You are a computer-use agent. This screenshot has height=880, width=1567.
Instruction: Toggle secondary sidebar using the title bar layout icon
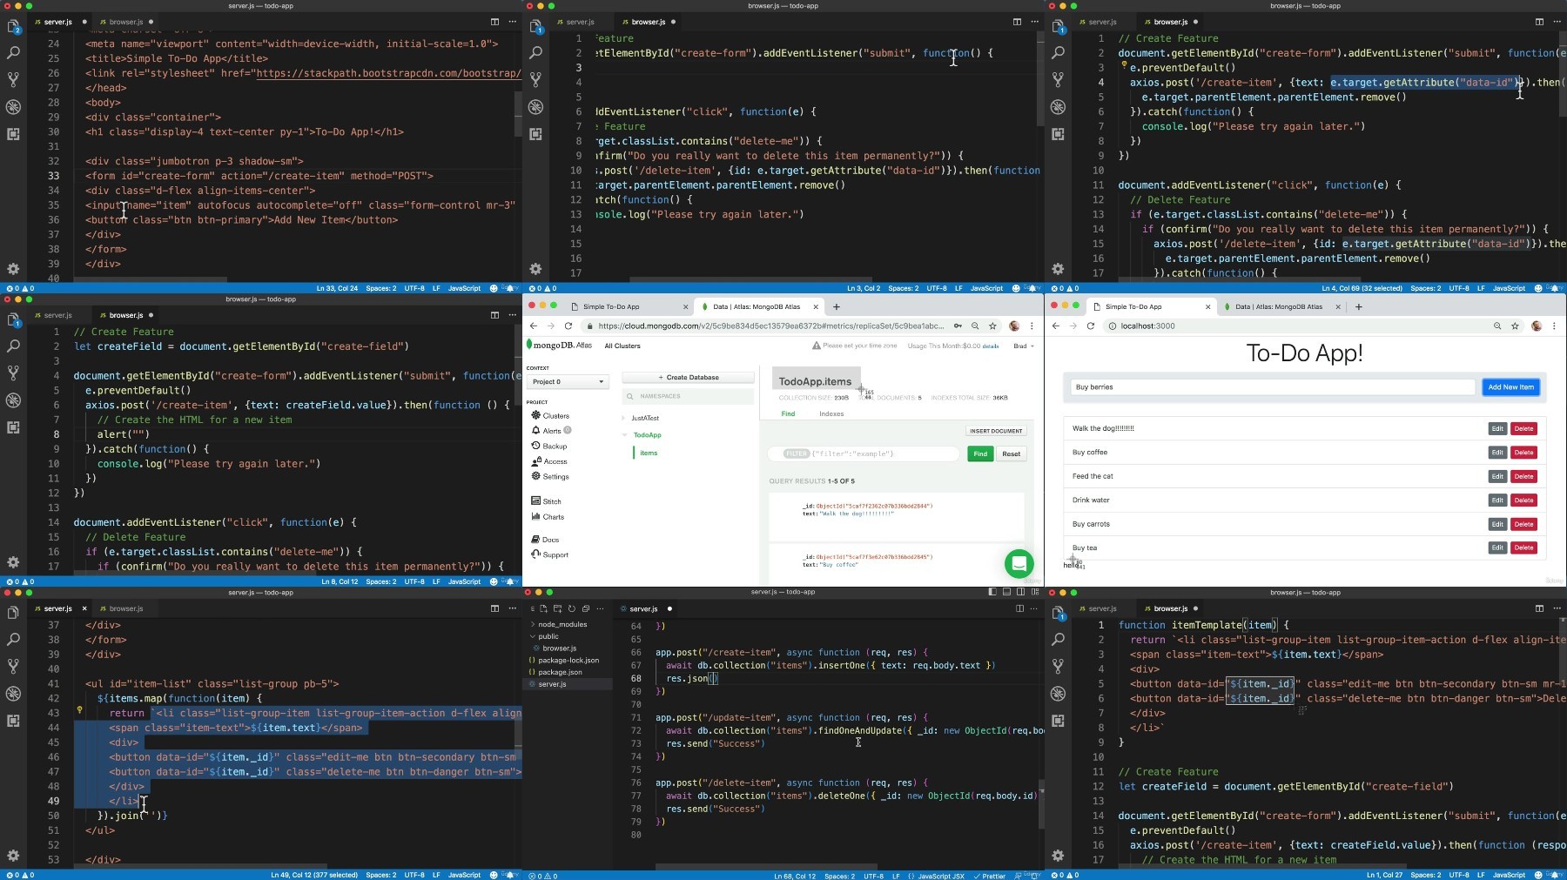point(1020,592)
